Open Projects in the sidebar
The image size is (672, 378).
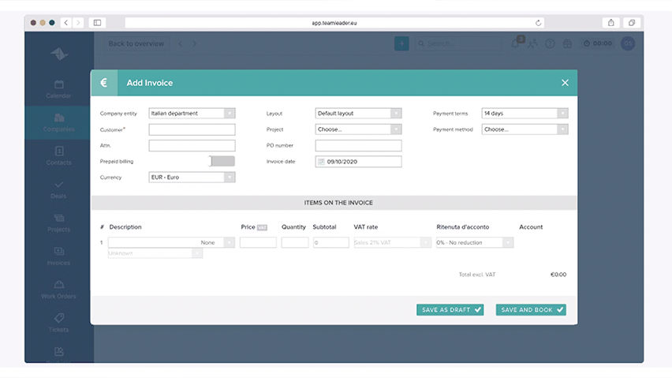[58, 223]
